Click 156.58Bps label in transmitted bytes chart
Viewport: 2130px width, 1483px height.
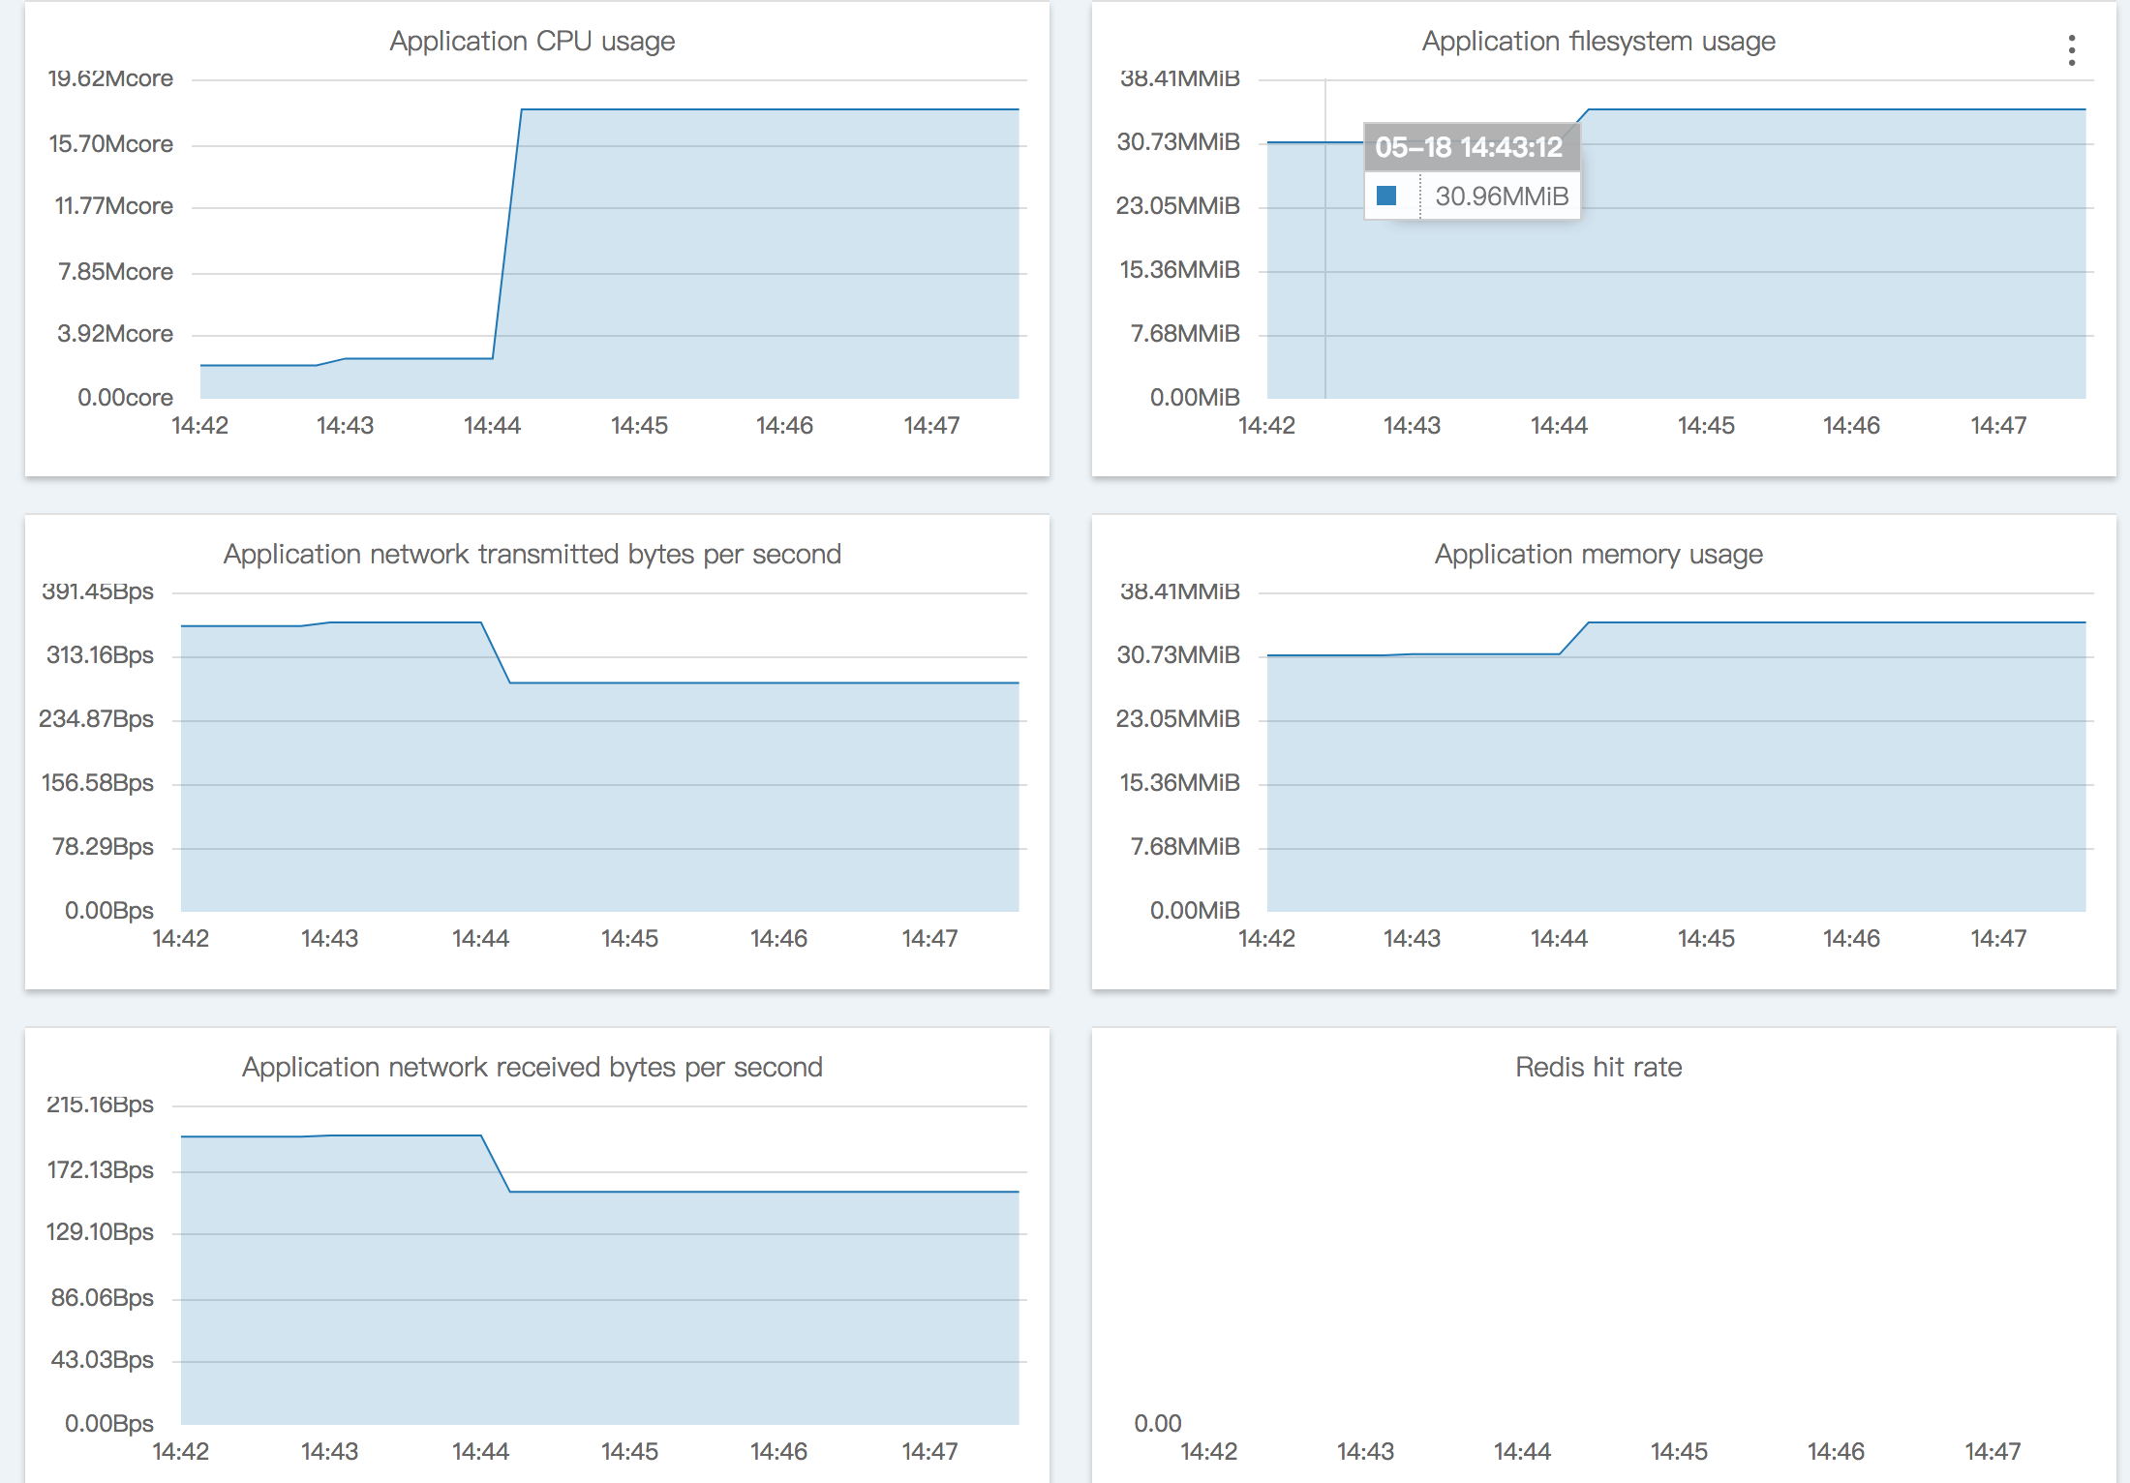click(98, 783)
